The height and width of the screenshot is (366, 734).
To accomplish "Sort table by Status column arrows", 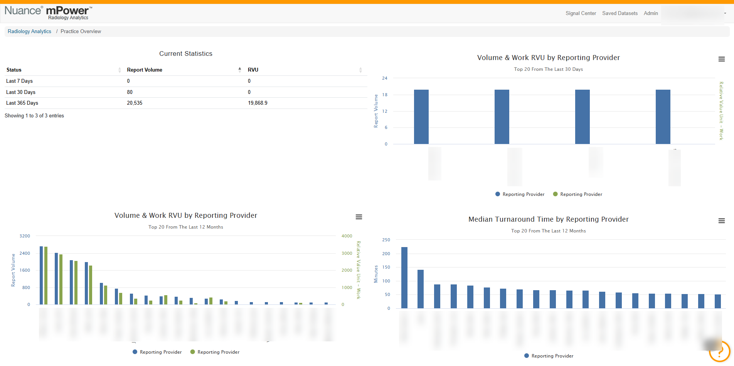I will [120, 70].
